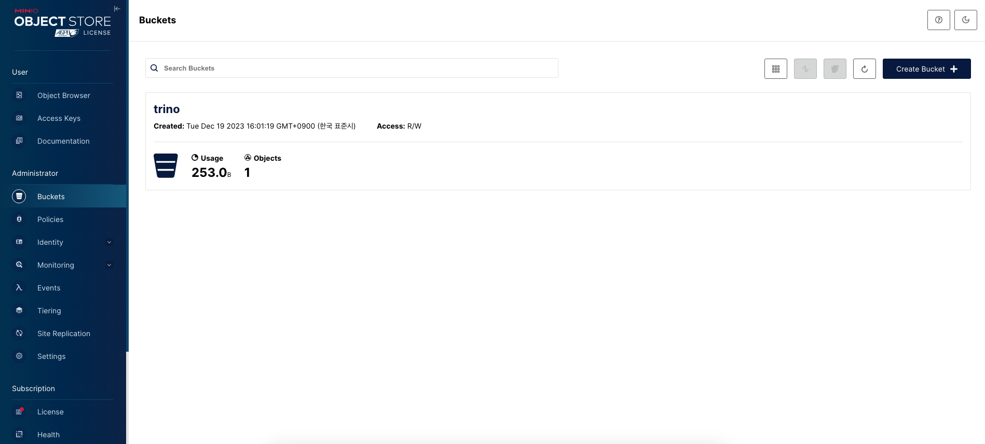The image size is (985, 444).
Task: Open Policies in the sidebar
Action: (x=63, y=219)
